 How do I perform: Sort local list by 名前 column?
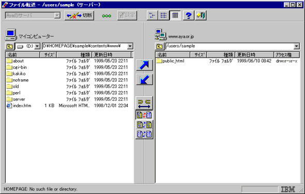pyautogui.click(x=23, y=55)
